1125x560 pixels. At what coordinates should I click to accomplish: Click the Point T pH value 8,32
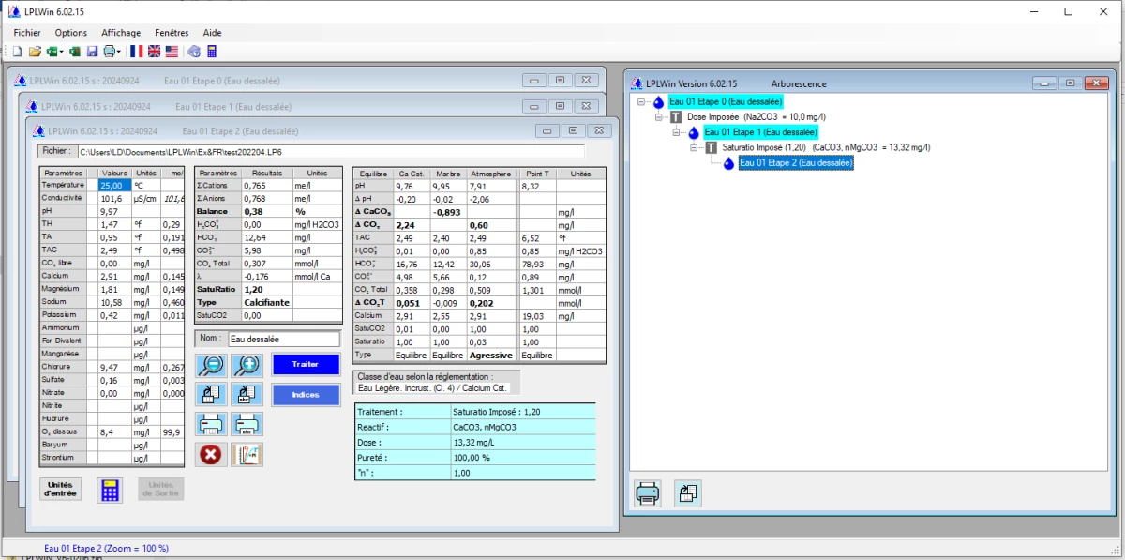tap(537, 186)
